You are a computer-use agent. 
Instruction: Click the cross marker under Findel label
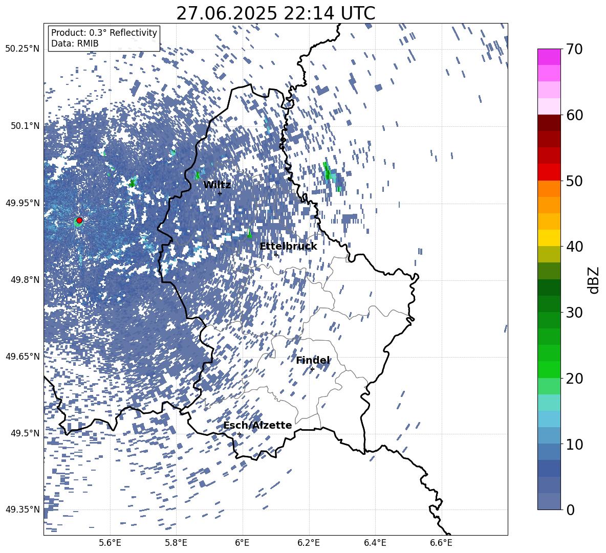coord(312,369)
